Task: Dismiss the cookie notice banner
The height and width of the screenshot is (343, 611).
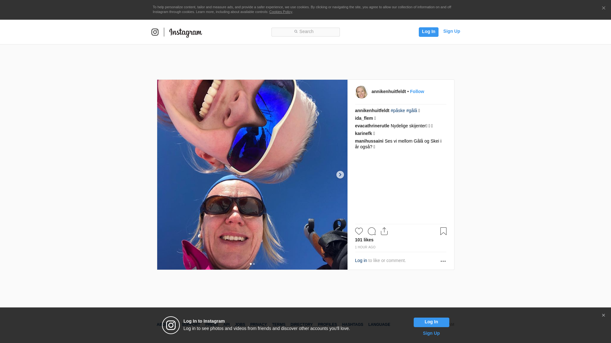Action: pos(603,8)
